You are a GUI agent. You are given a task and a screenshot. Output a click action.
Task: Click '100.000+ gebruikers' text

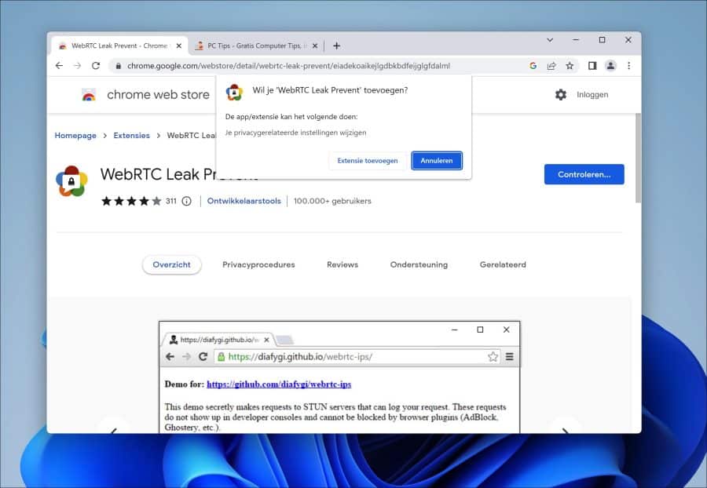click(x=332, y=201)
